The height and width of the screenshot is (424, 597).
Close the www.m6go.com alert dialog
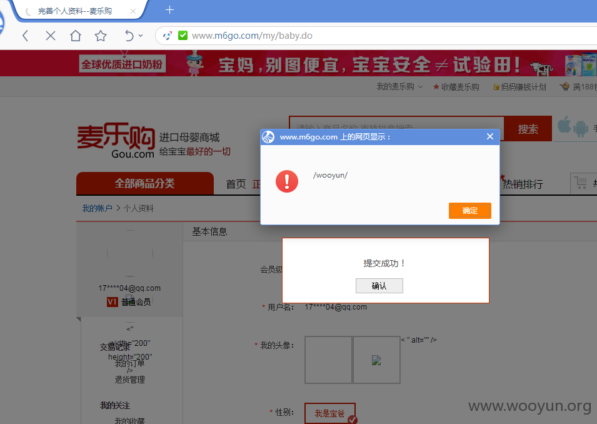tap(490, 136)
